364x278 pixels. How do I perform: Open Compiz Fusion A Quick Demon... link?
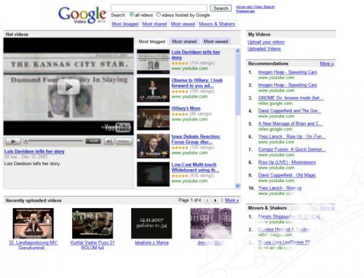(292, 149)
